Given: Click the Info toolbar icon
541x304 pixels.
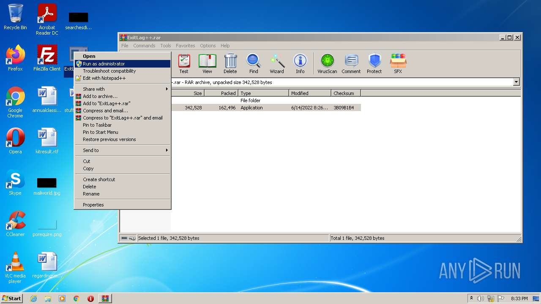Looking at the screenshot, I should pos(300,64).
